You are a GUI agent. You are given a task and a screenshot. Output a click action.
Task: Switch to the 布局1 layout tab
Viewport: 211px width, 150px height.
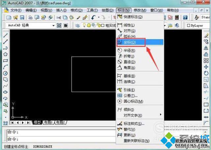point(48,122)
